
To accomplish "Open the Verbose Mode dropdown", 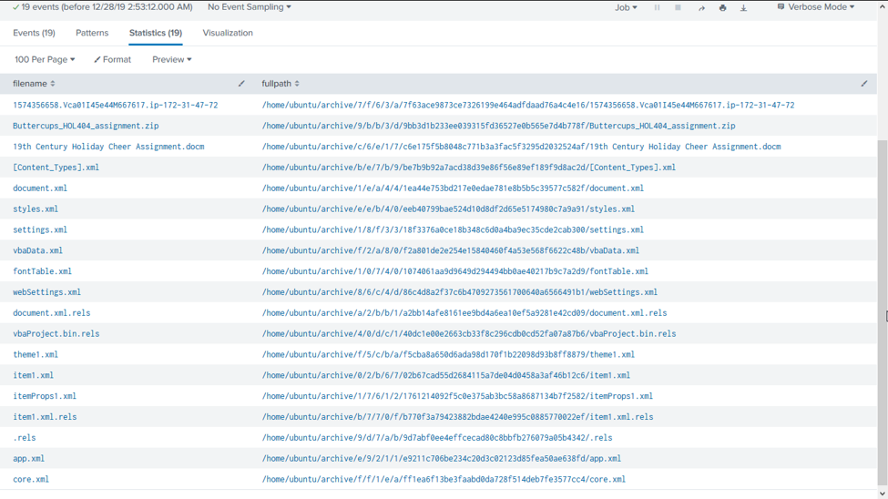I will 815,7.
